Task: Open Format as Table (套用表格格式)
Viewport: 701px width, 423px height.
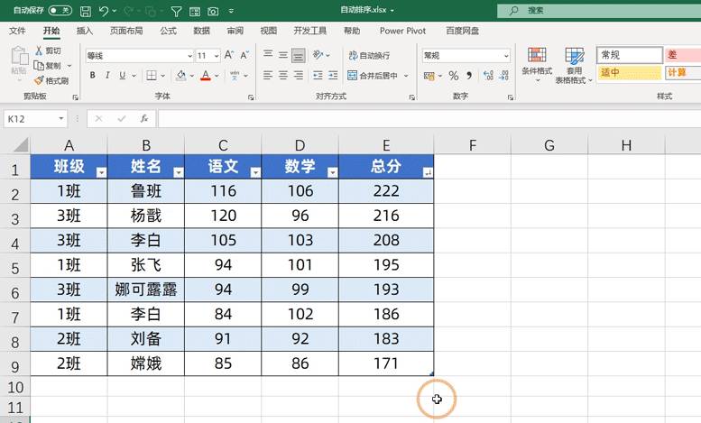Action: tap(574, 65)
